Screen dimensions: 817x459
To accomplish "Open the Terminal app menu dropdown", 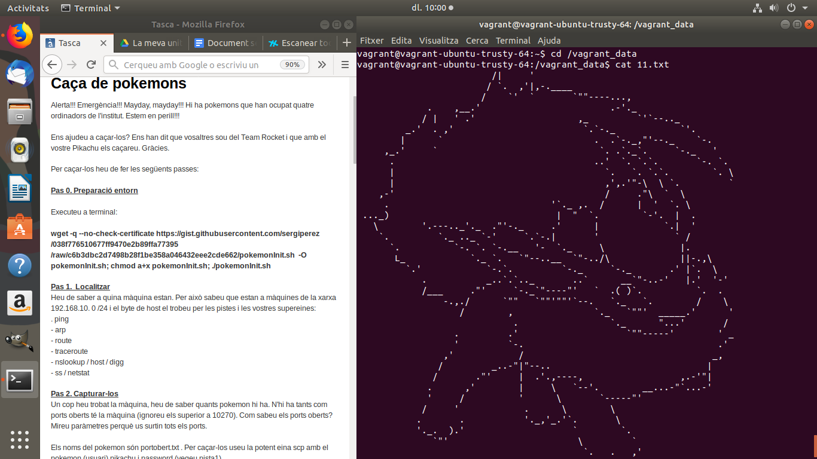I will [x=90, y=8].
